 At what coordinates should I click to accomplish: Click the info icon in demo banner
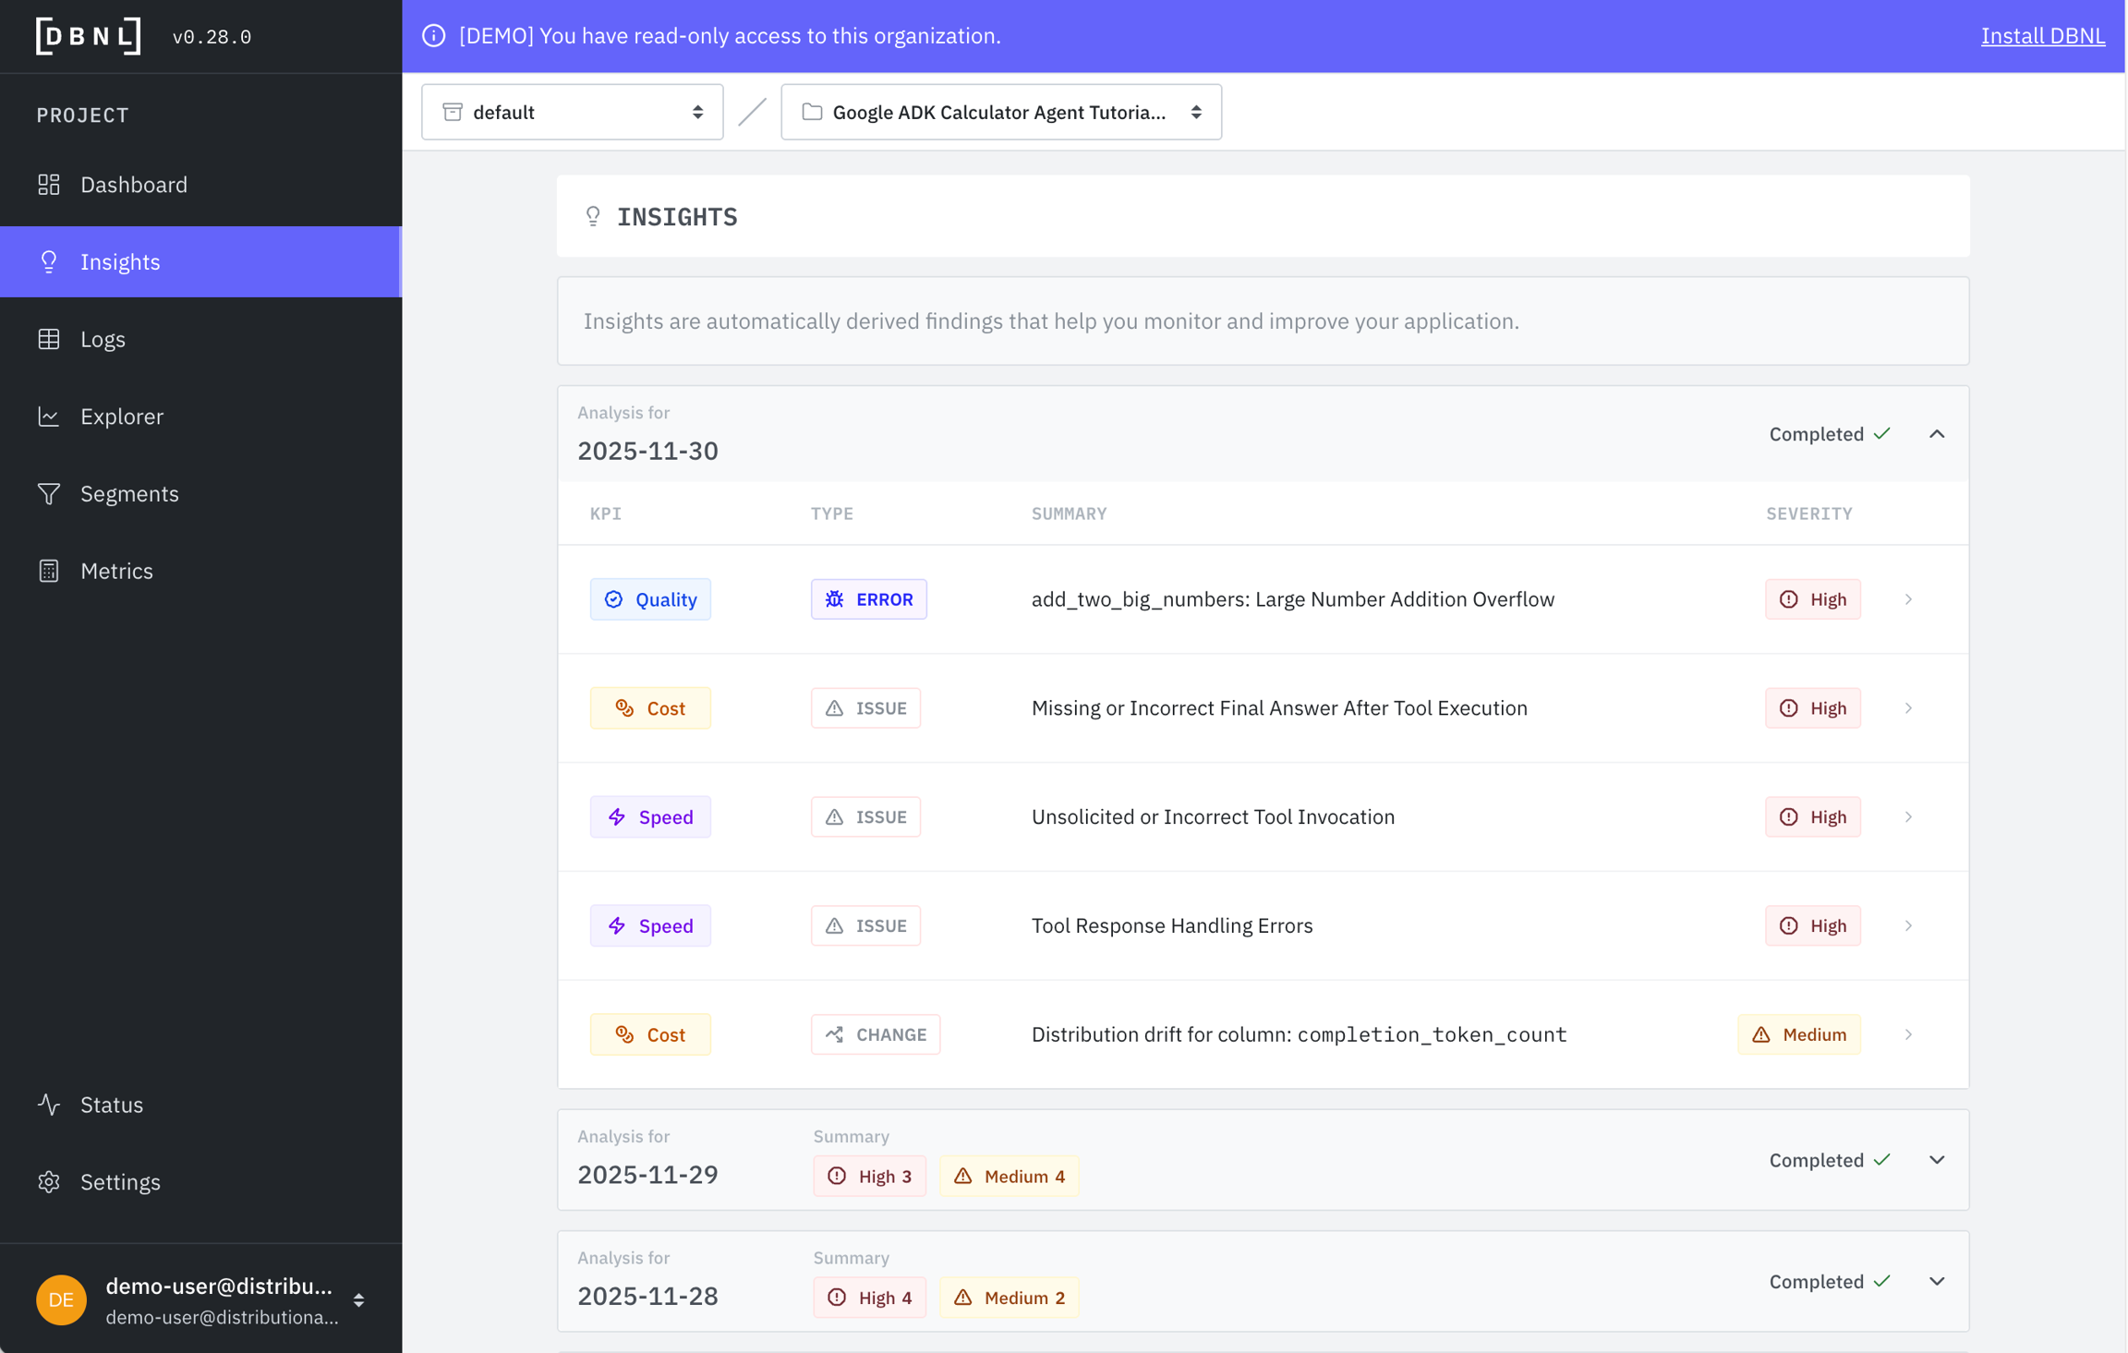[433, 36]
